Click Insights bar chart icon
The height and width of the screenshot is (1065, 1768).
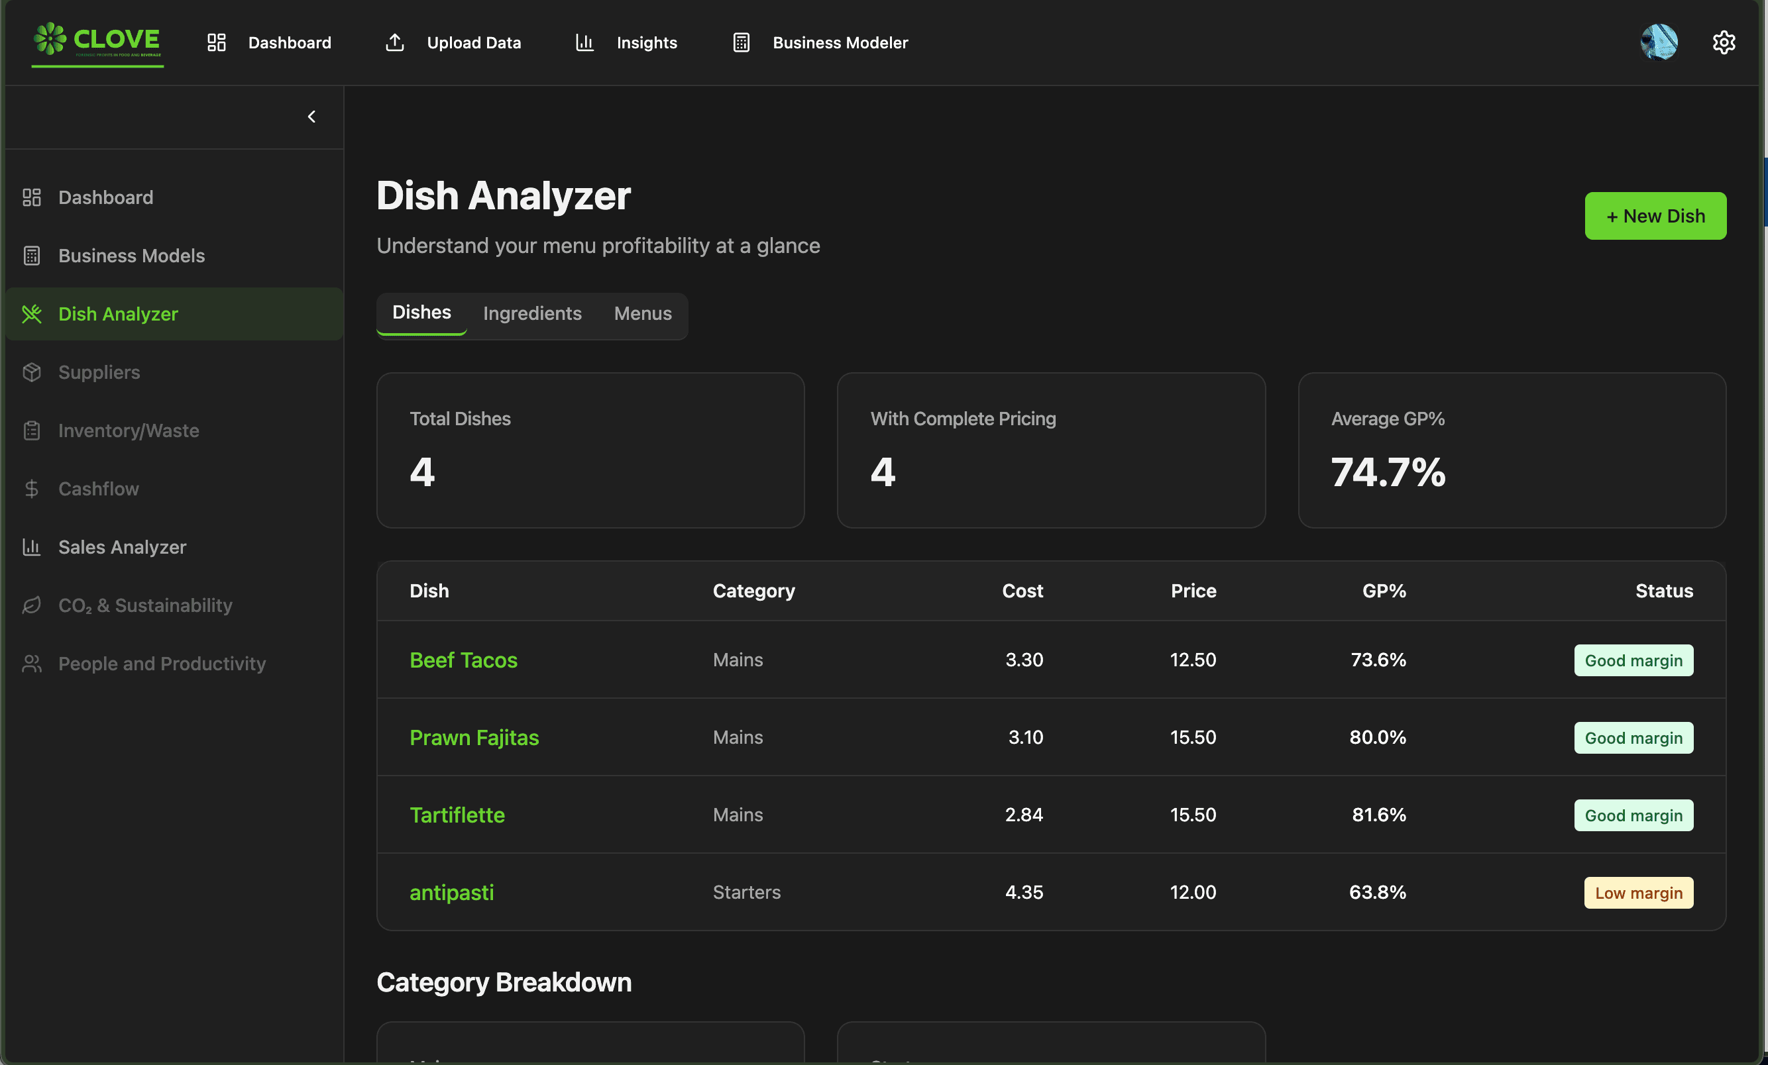coord(584,42)
